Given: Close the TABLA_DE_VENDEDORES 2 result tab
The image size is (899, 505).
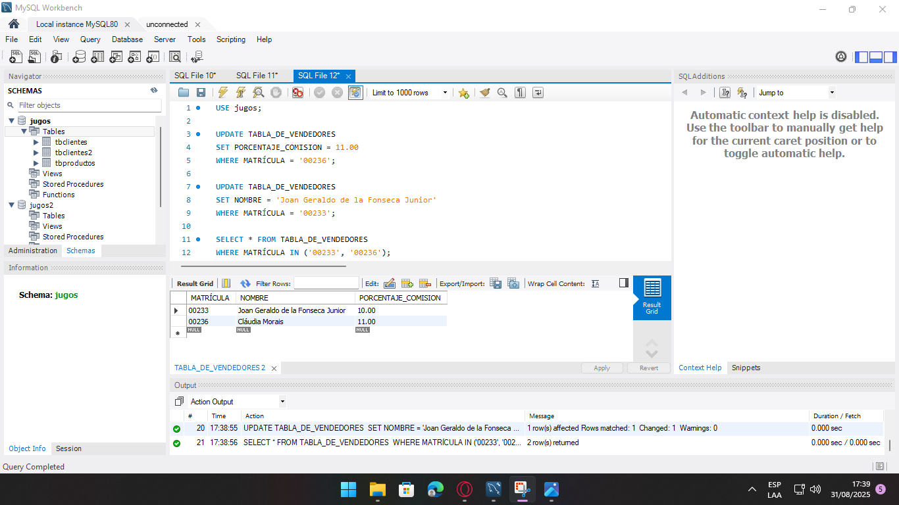Looking at the screenshot, I should click(x=273, y=368).
